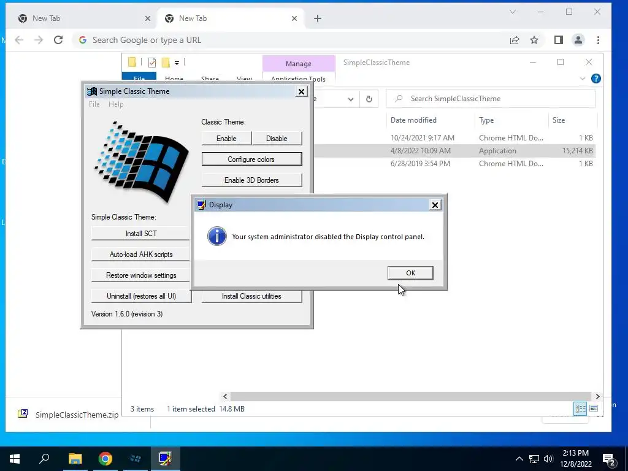This screenshot has width=628, height=471.
Task: Click Disable under Classic Theme
Action: pyautogui.click(x=277, y=138)
